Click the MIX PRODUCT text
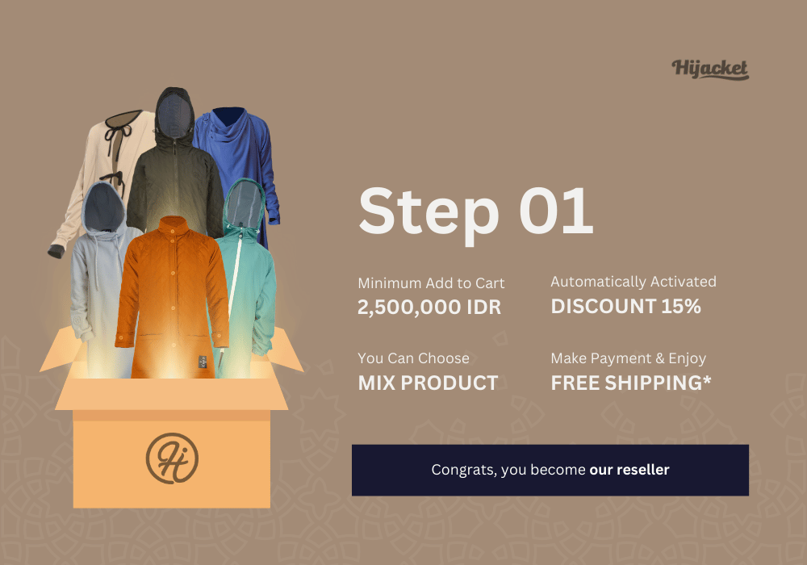 429,383
